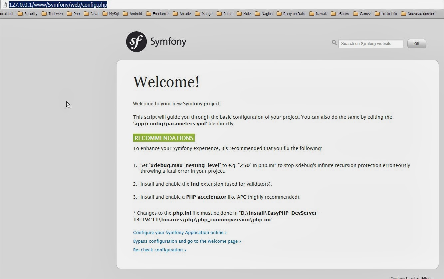
Task: Open Configure your Symfony Application online link
Action: click(180, 232)
